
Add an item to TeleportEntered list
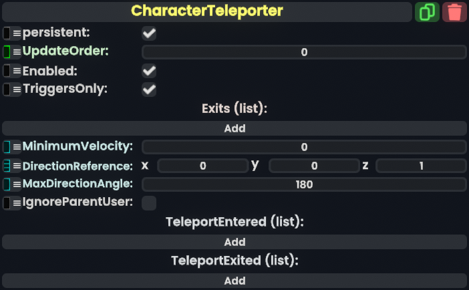[234, 242]
